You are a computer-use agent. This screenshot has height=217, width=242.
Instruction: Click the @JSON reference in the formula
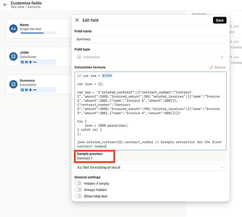[107, 76]
